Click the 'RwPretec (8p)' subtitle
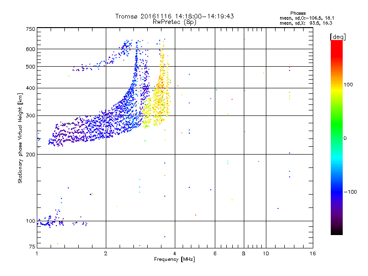This screenshot has height=276, width=368. click(174, 22)
